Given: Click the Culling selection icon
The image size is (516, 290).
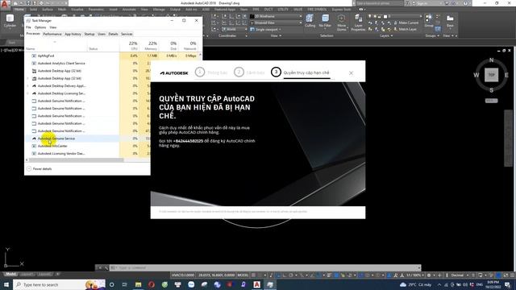Looking at the screenshot, I should click(x=310, y=21).
